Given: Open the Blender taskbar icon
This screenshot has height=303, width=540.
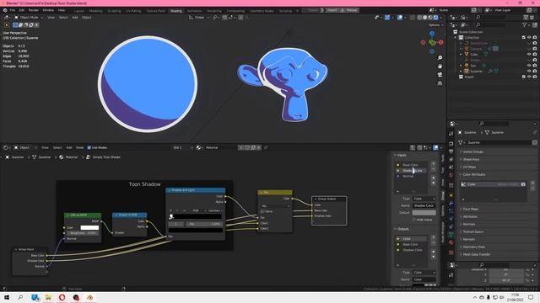Looking at the screenshot, I should (90, 297).
